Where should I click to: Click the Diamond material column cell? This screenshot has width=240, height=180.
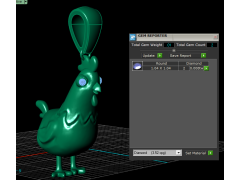coord(193,63)
